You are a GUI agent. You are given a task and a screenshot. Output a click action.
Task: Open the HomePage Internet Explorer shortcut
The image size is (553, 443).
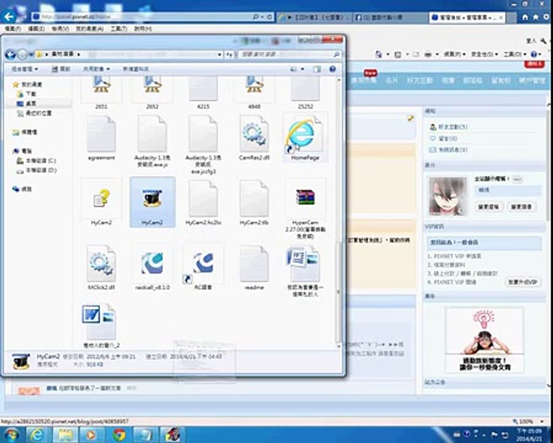[305, 138]
